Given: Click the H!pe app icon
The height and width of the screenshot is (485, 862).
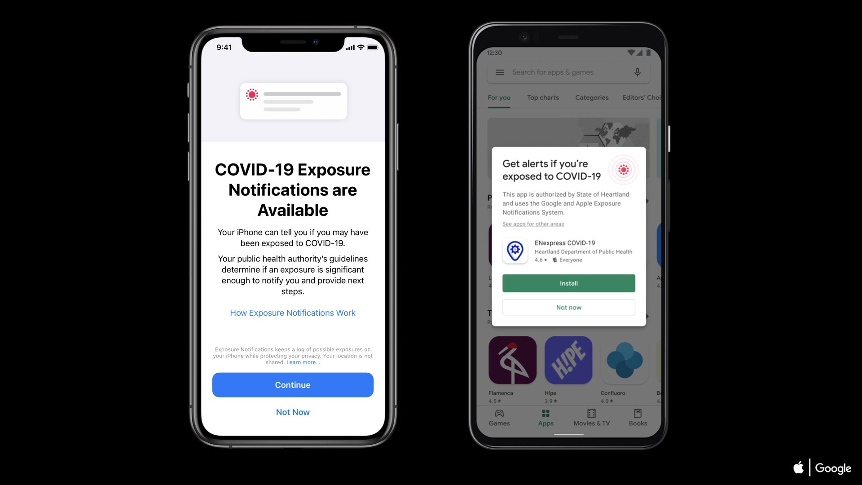Looking at the screenshot, I should point(568,360).
